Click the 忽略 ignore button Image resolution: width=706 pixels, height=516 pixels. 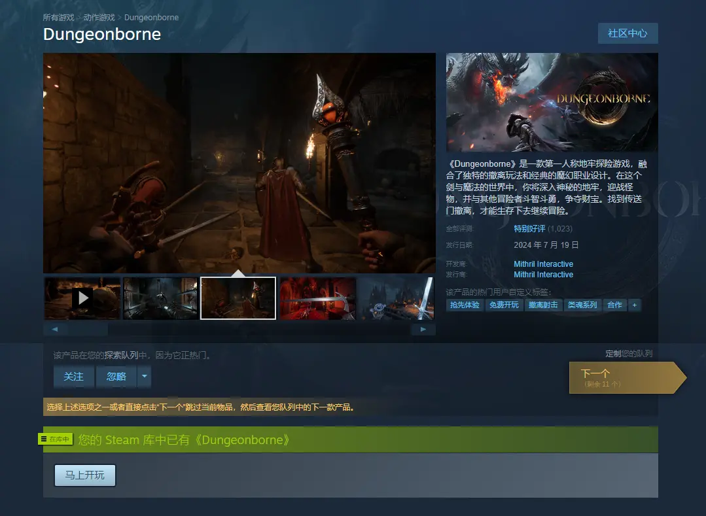116,376
